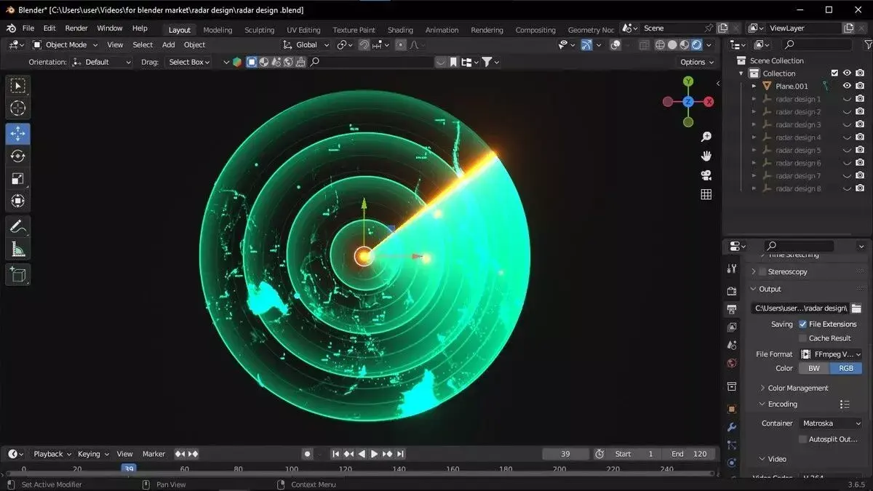Open the Global transform orientation dropdown
Image resolution: width=873 pixels, height=491 pixels.
[x=306, y=45]
